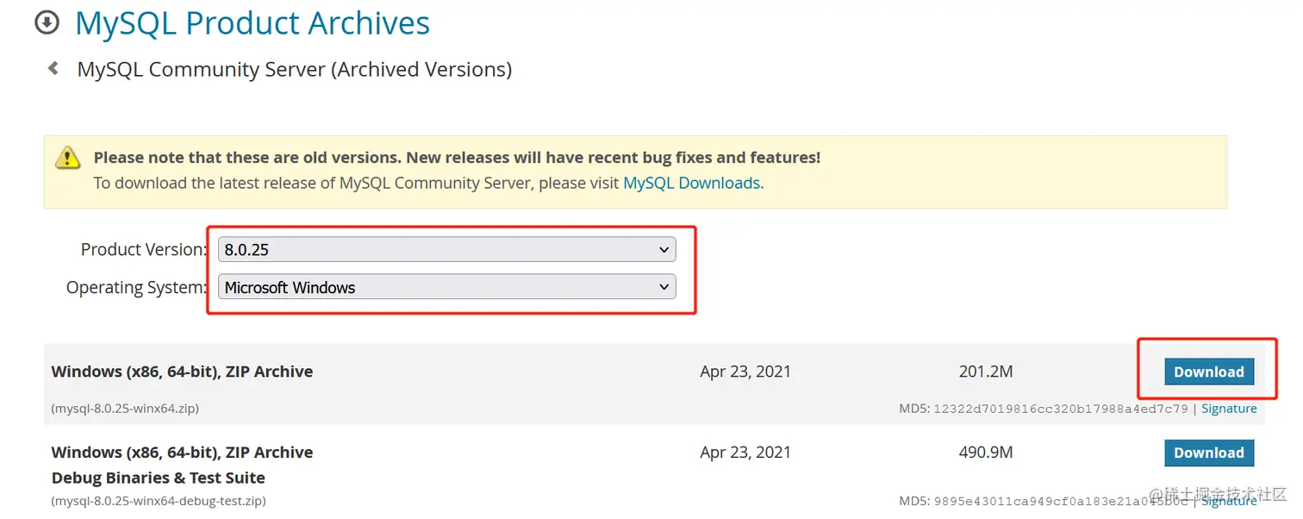Screen dimensions: 1303x519
Task: Click MD5 hash 12322d7019816cc320b17988a4ed7c79
Action: click(x=1061, y=409)
